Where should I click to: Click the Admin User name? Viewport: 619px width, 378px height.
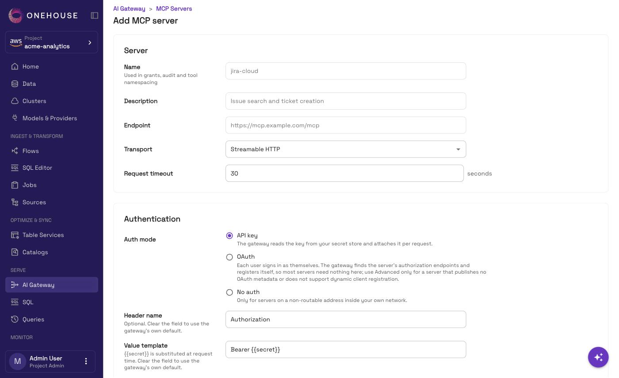click(46, 358)
